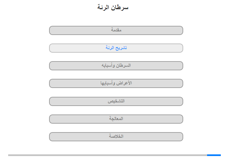229x157 pixels.
Task: Open the treatment chapter
Action: click(116, 119)
